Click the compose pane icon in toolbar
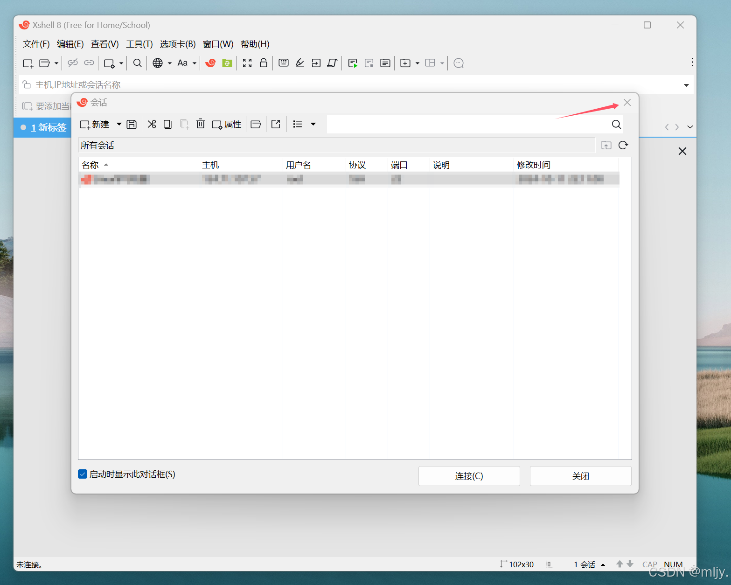The image size is (731, 585). [385, 63]
